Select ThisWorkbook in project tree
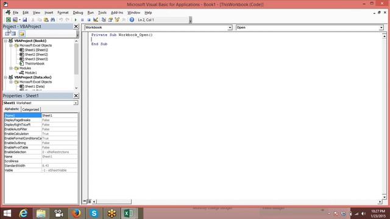 [35, 63]
